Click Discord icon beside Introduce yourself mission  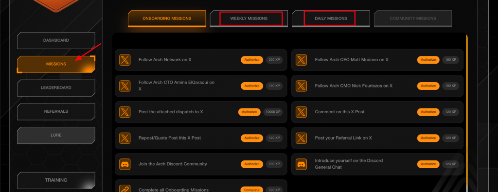point(301,164)
